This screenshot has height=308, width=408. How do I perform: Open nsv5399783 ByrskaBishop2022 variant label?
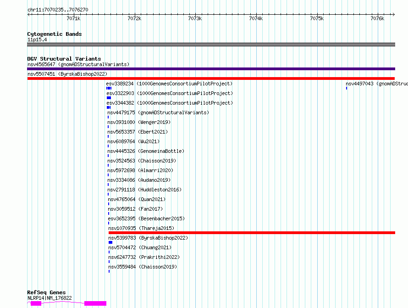148,238
